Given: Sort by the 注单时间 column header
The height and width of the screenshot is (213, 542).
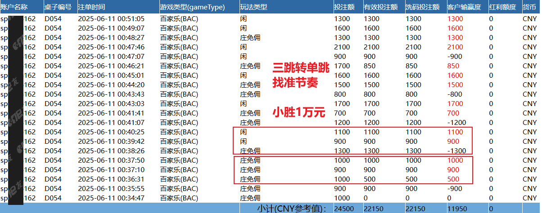Looking at the screenshot, I should 92,8.
